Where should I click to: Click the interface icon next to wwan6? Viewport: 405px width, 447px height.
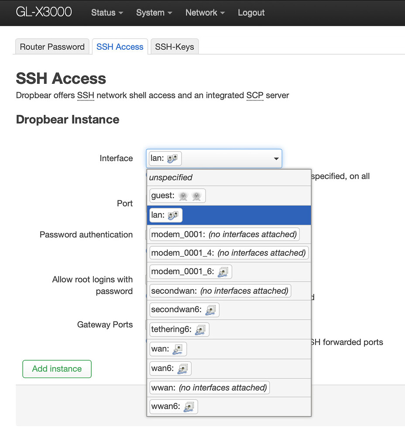coord(189,406)
